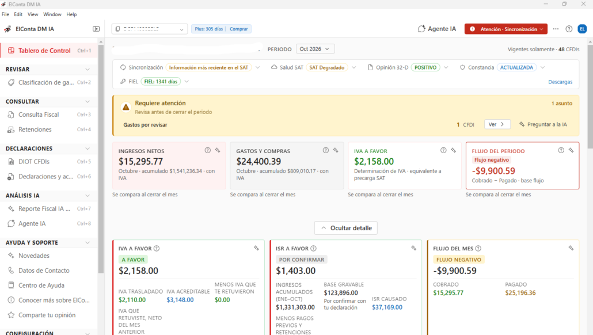Open the Agente IA header button
Image resolution: width=593 pixels, height=335 pixels.
(x=437, y=29)
